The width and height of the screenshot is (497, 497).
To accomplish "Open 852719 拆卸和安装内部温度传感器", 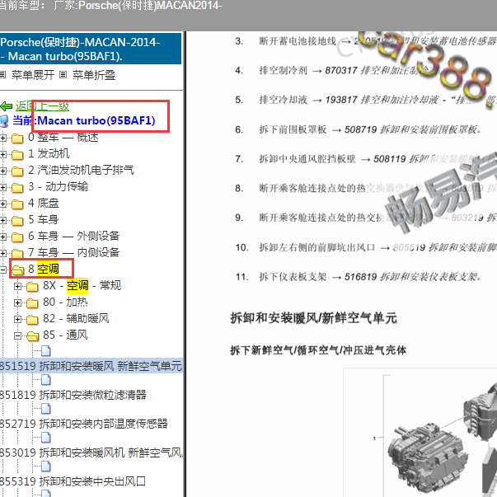I will point(84,424).
